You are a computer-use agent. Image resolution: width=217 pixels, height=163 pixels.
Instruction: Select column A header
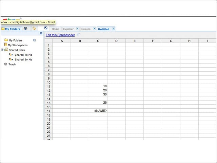point(62,41)
